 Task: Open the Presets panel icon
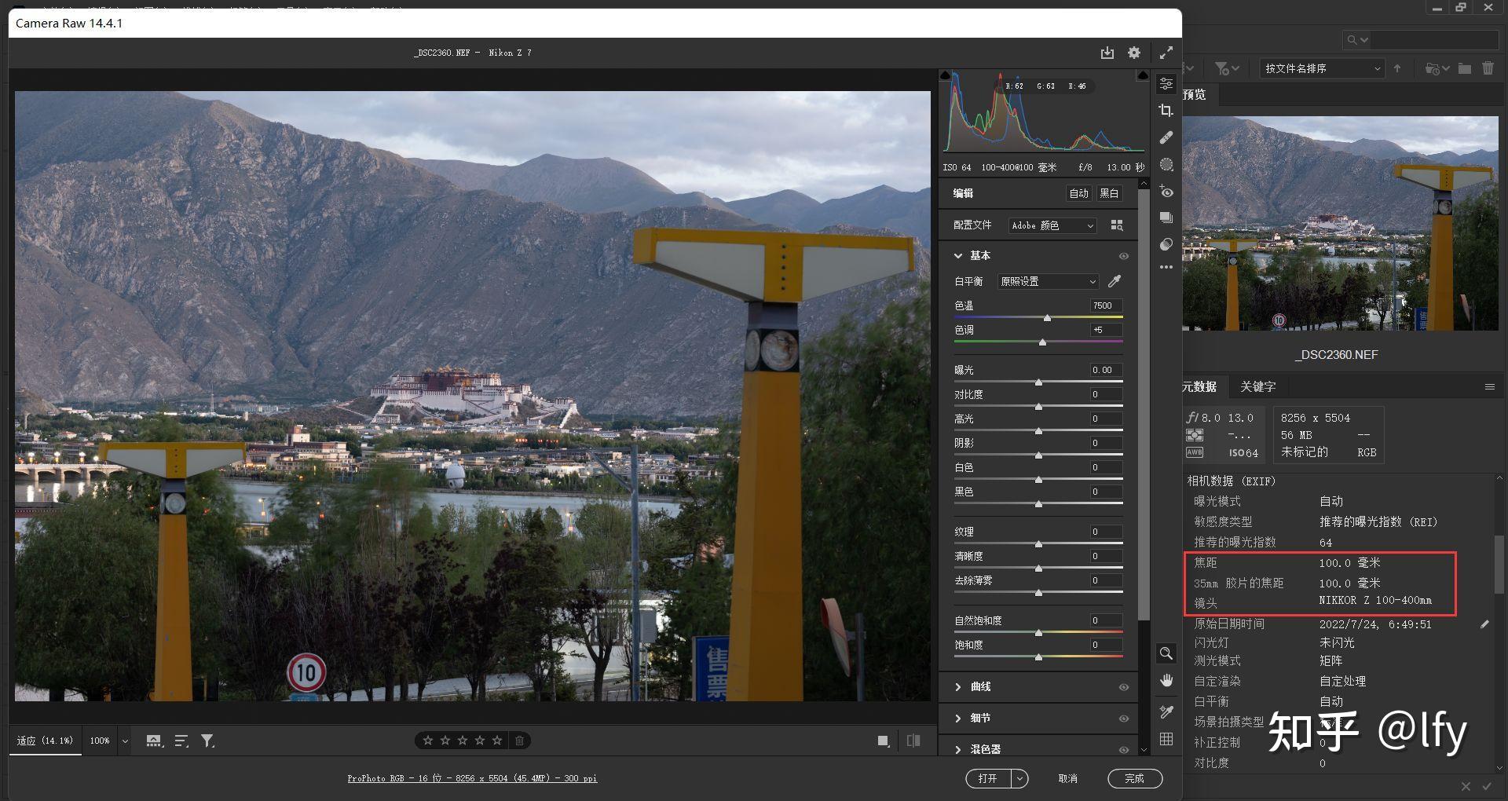[1166, 245]
